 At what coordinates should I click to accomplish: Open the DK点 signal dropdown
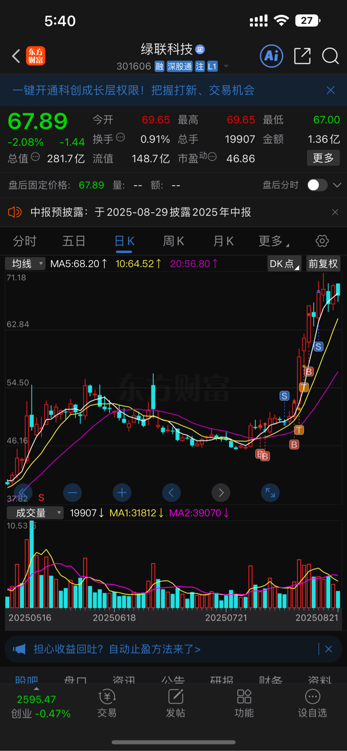click(284, 264)
